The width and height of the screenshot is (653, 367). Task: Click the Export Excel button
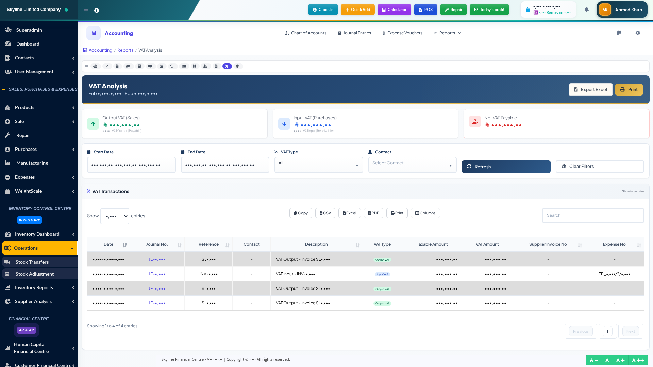point(590,90)
